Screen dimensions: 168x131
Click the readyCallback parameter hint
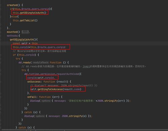[x=41, y=62]
